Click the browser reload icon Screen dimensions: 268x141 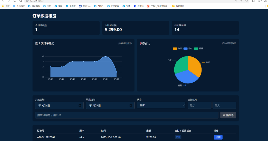[x=15, y=1]
